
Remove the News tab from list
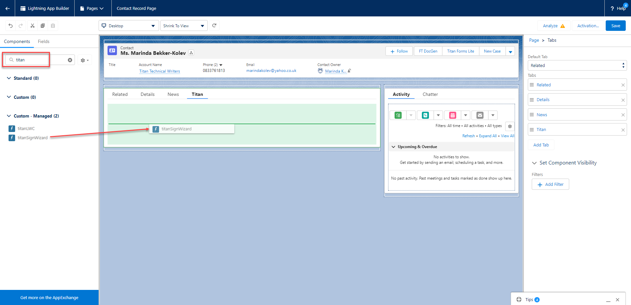tap(623, 115)
